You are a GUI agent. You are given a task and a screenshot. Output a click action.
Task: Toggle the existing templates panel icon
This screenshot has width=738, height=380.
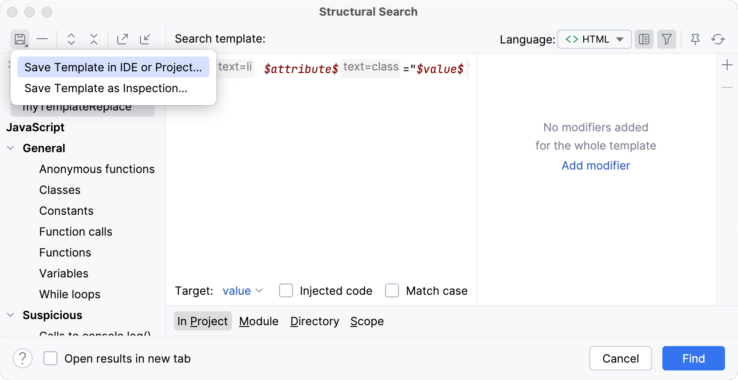[x=644, y=40]
